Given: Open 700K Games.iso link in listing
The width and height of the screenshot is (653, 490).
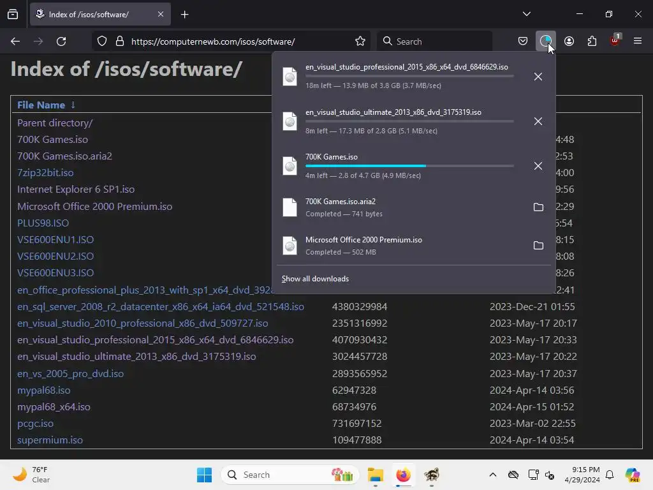Looking at the screenshot, I should [52, 140].
